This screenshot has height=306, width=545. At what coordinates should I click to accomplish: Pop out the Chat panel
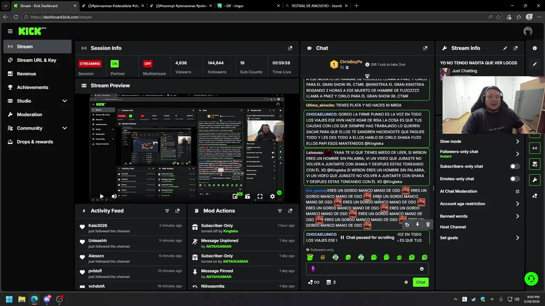click(x=425, y=48)
